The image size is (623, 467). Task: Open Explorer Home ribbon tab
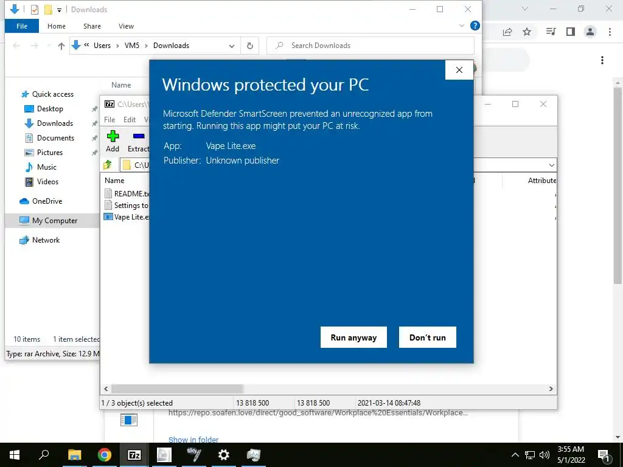(57, 26)
